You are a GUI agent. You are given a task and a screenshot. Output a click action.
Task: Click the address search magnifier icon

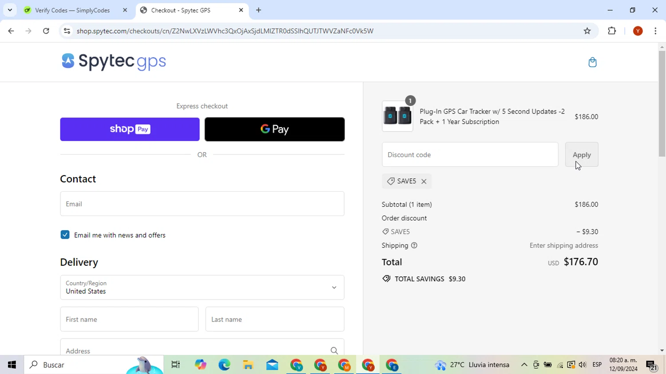[x=334, y=350]
